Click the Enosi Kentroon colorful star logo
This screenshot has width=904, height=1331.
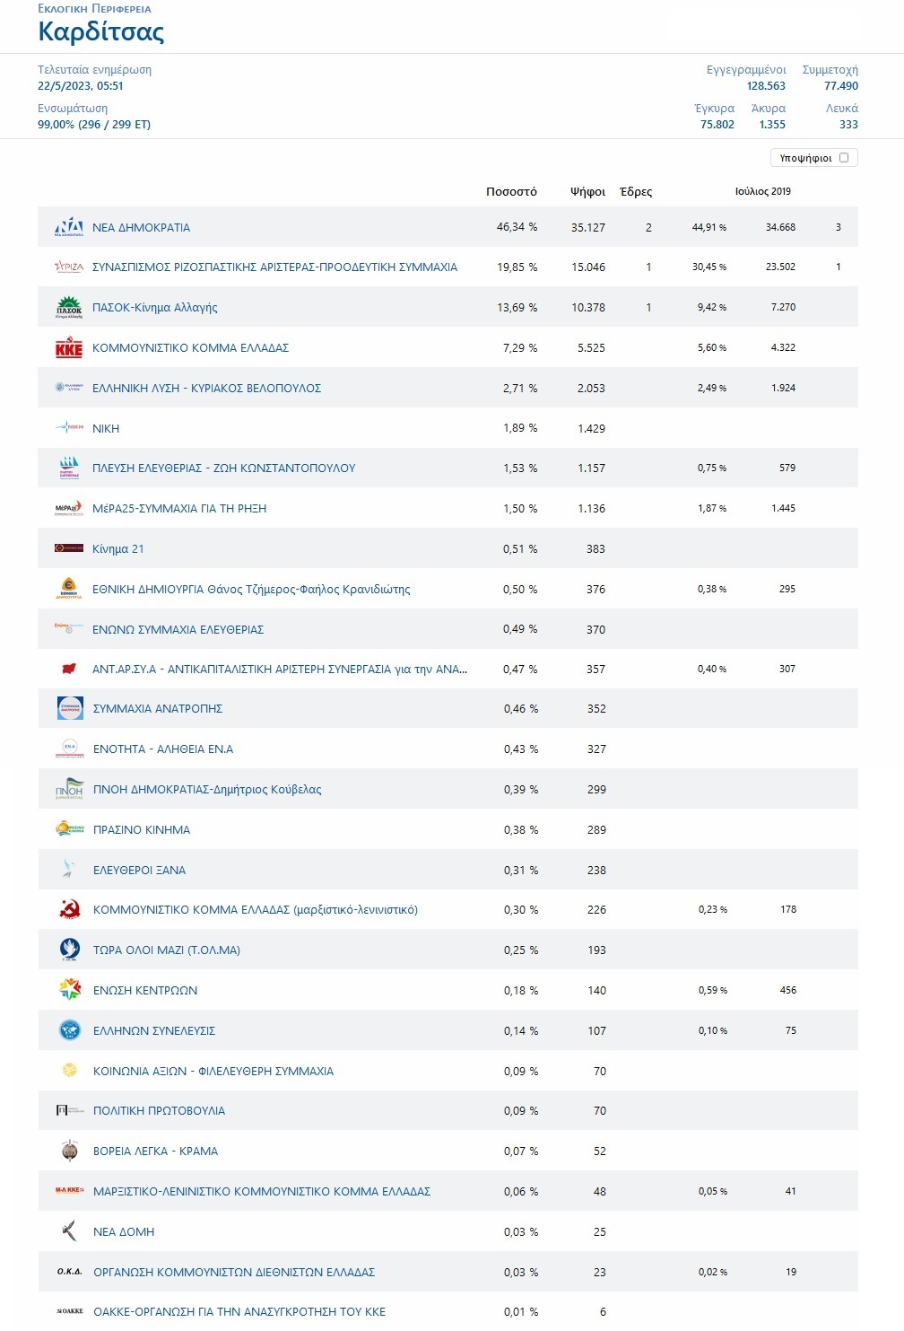click(70, 990)
